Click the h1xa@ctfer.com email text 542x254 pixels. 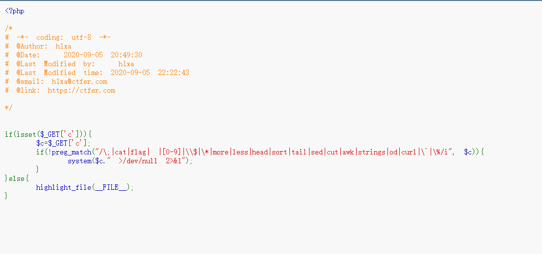click(79, 81)
